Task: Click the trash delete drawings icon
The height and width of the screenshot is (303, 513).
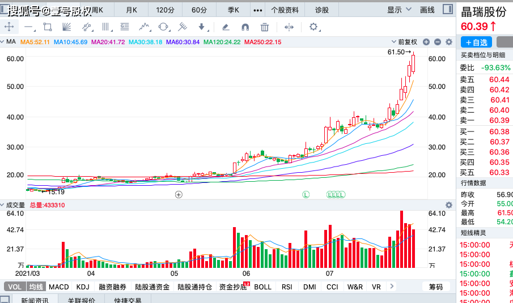Action: [x=265, y=27]
